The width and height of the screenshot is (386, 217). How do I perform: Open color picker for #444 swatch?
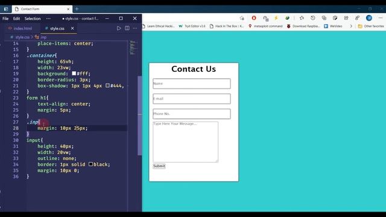[107, 86]
